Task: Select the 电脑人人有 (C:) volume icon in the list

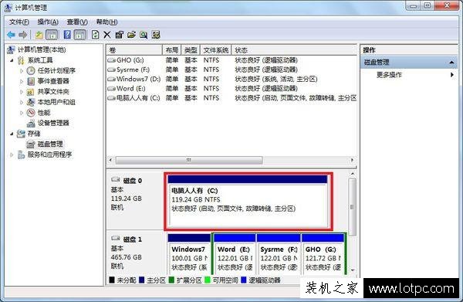Action: tap(111, 98)
